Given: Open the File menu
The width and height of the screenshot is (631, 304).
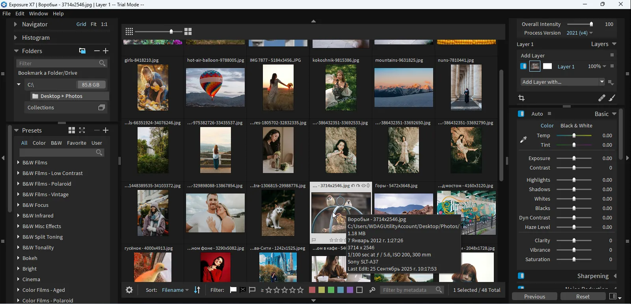Looking at the screenshot, I should click(x=6, y=13).
